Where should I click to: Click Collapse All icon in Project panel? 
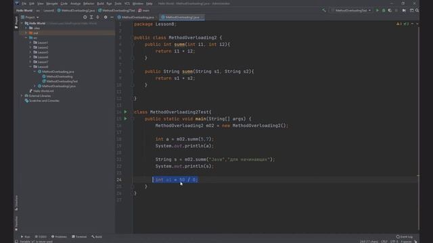pos(97,17)
